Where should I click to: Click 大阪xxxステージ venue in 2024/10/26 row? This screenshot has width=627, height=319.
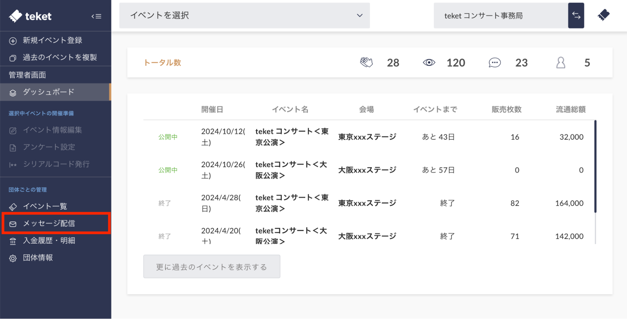[367, 170]
